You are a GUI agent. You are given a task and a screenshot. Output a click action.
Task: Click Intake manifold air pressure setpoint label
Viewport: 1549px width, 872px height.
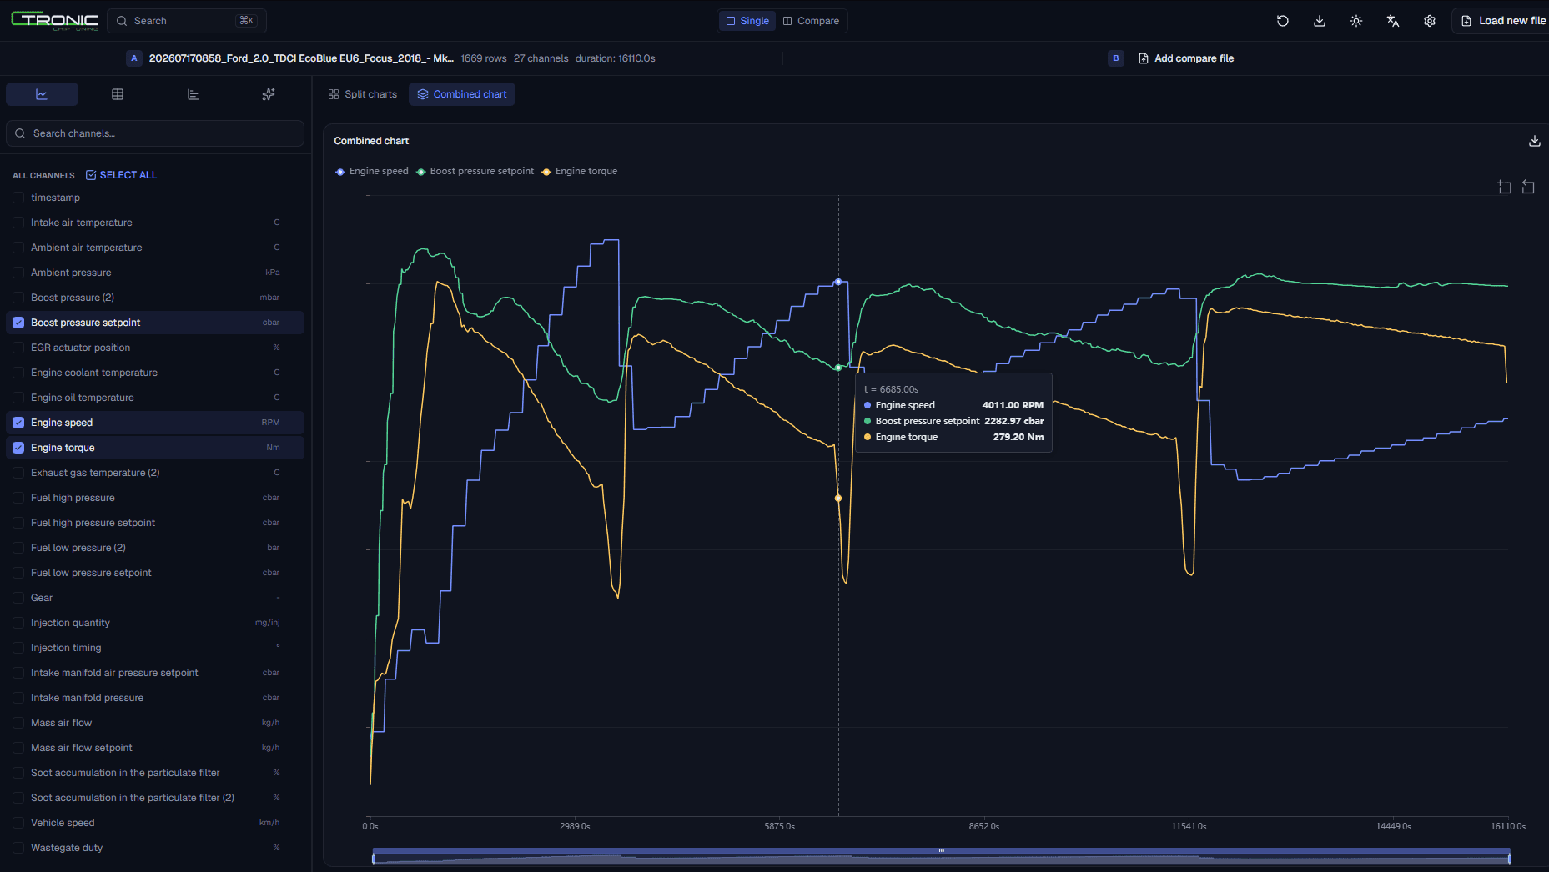[115, 673]
